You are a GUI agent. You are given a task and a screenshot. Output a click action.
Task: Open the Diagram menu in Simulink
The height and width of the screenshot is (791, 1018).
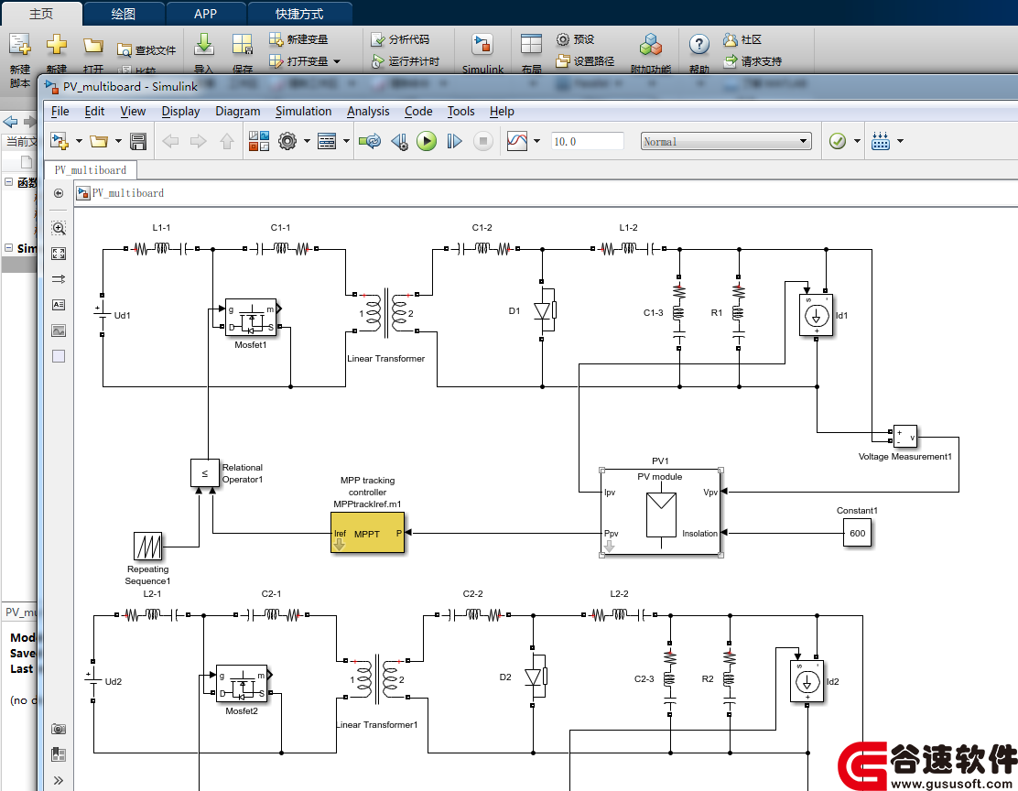238,111
